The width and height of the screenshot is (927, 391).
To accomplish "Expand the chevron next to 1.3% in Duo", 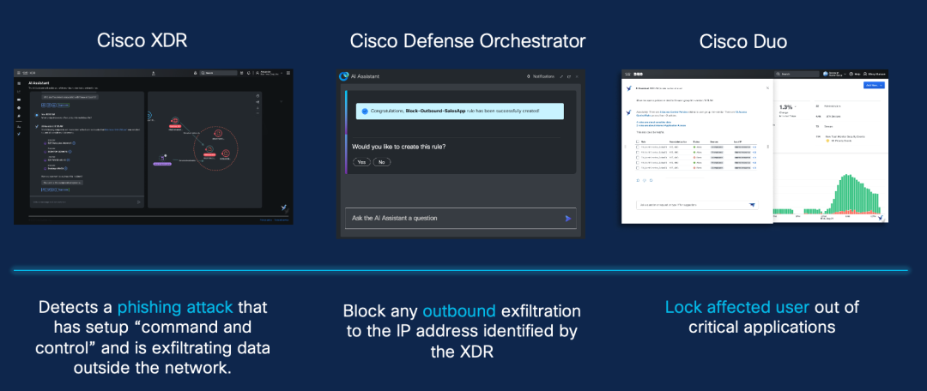I will click(795, 107).
